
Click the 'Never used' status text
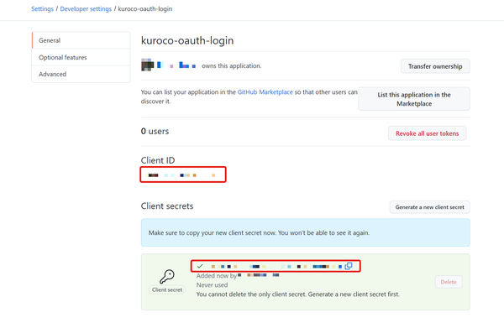[x=213, y=285]
